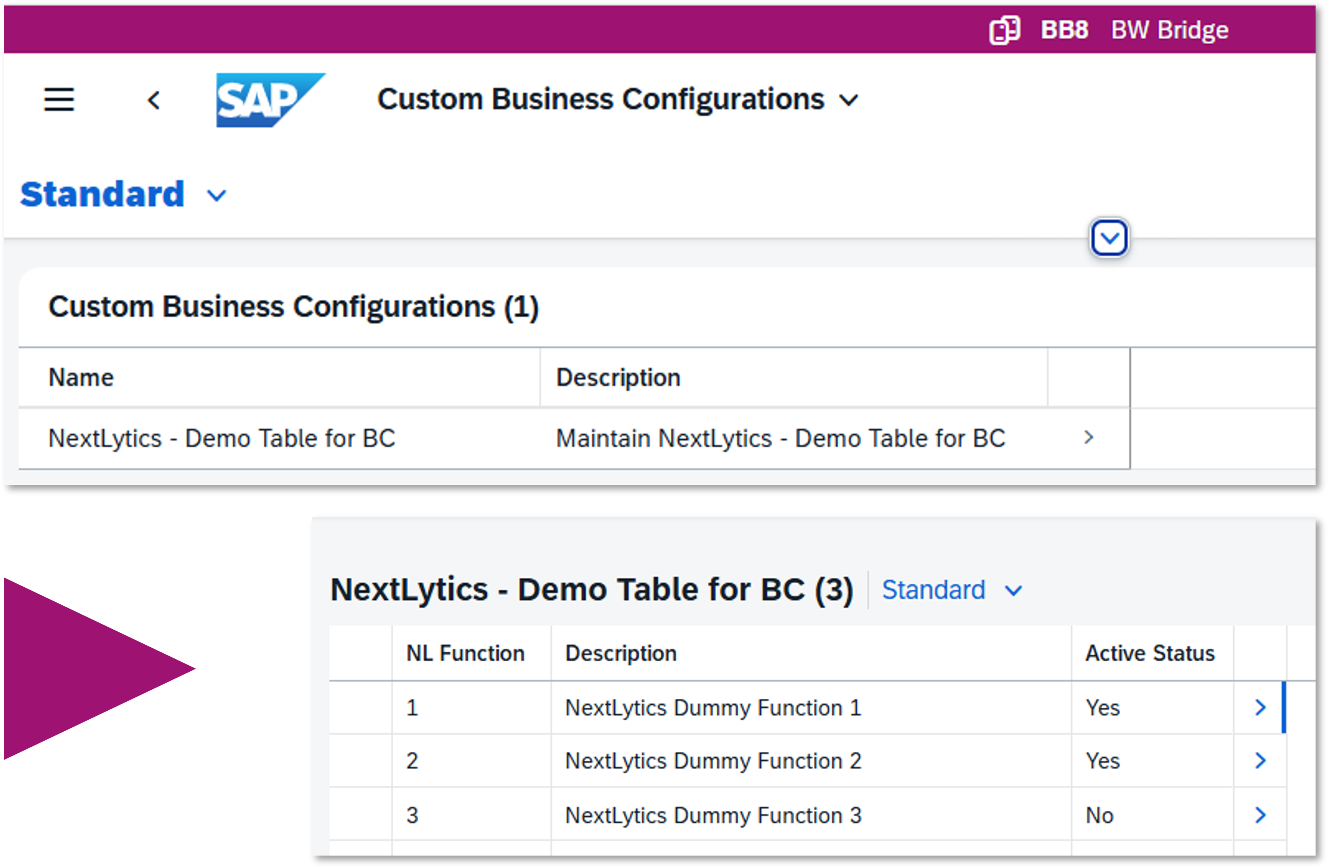
Task: Open row arrow for NextLytics Demo Table
Action: 1088,438
